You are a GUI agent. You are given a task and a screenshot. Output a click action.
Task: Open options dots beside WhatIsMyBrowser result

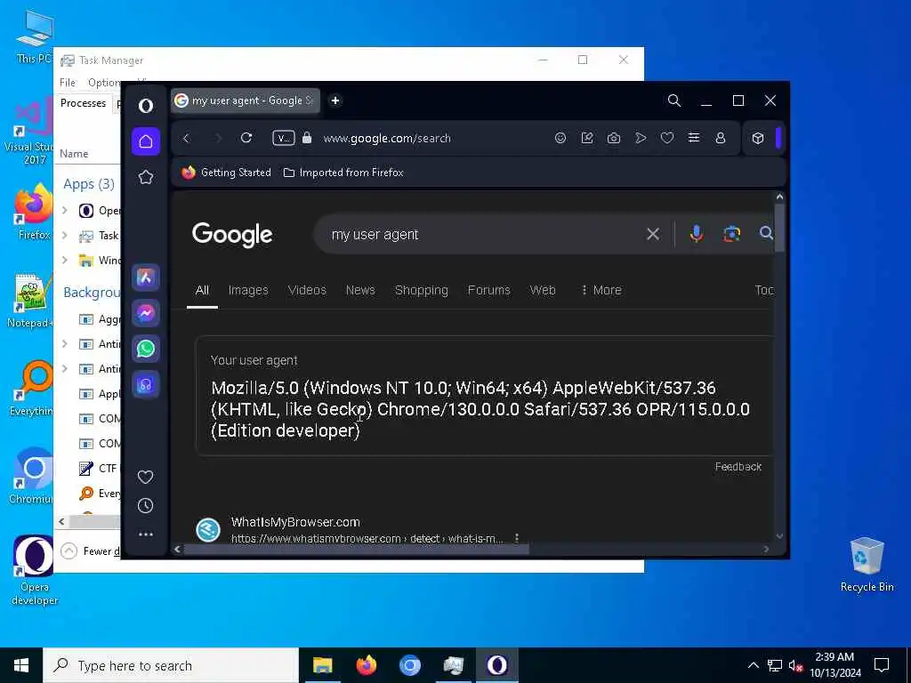pyautogui.click(x=517, y=538)
